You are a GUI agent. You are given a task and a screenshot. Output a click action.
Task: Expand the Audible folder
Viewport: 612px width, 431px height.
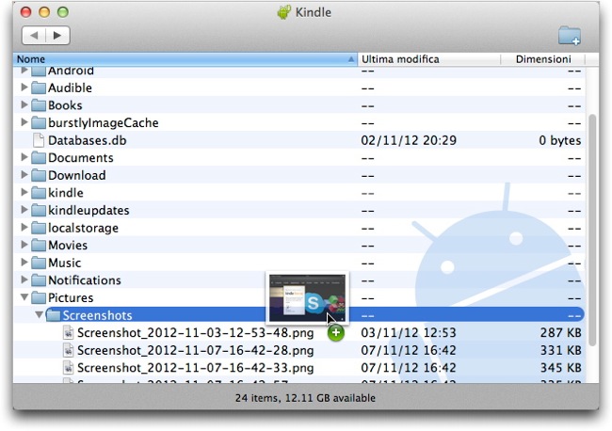click(x=24, y=88)
